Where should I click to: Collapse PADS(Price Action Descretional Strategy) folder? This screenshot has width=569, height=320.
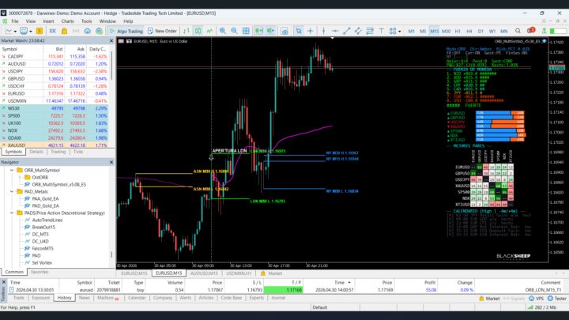12,213
